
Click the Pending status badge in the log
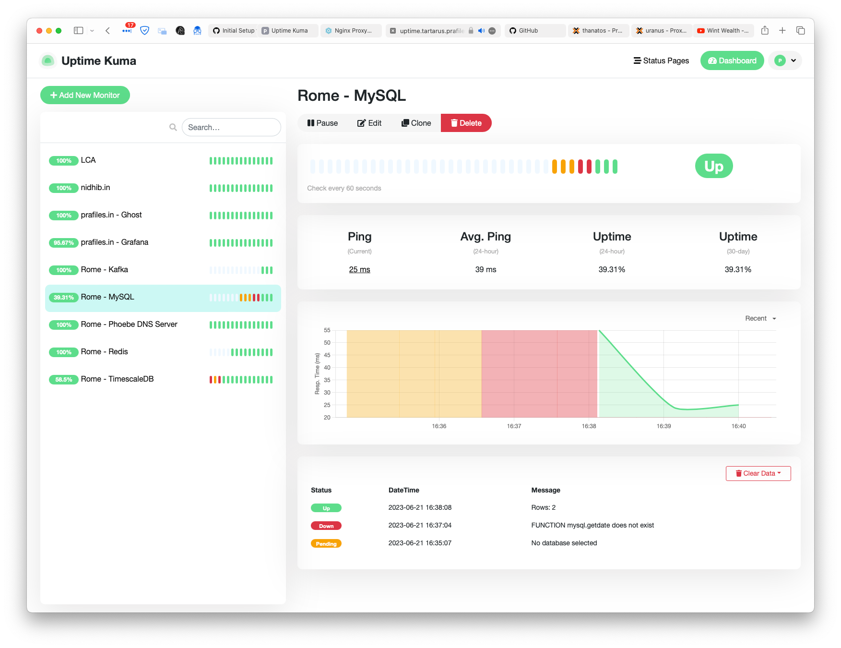pyautogui.click(x=326, y=544)
